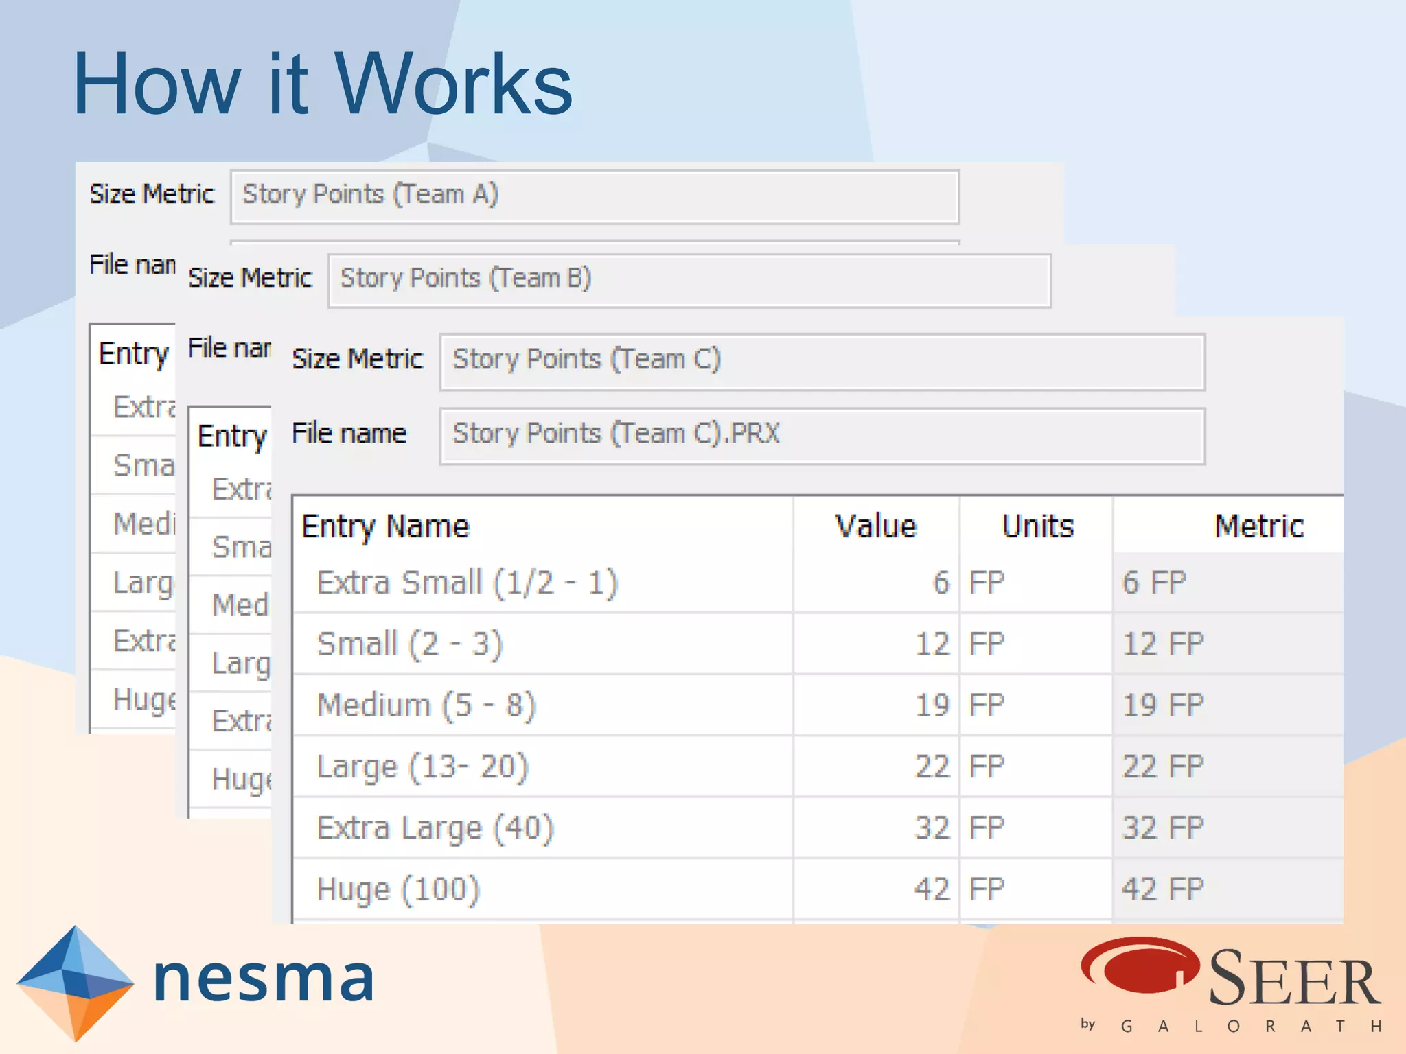Click the Entry Name column header
Screen dimensions: 1406x1054
point(386,527)
